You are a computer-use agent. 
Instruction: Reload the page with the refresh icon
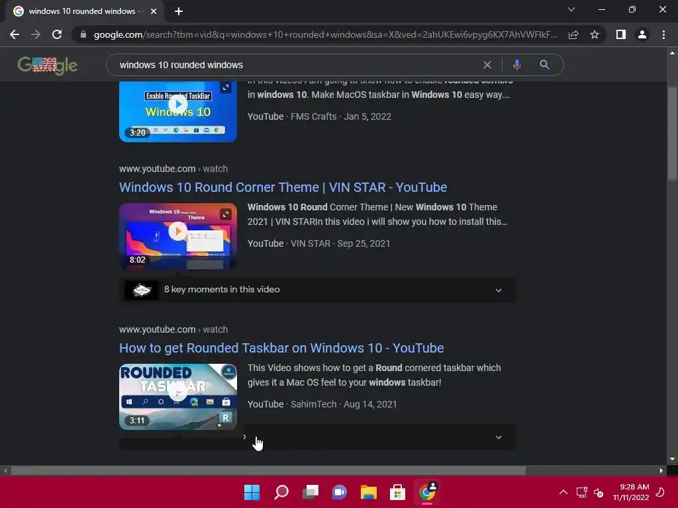coord(57,34)
